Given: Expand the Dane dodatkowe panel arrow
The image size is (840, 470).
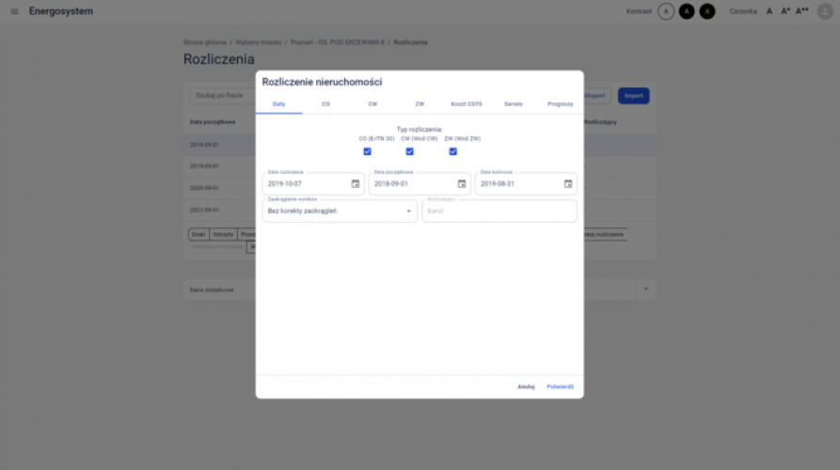Looking at the screenshot, I should [645, 290].
